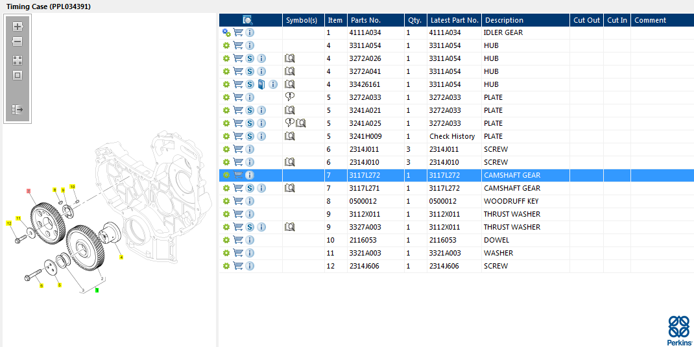Select callout 12 on the diagram

click(x=8, y=223)
